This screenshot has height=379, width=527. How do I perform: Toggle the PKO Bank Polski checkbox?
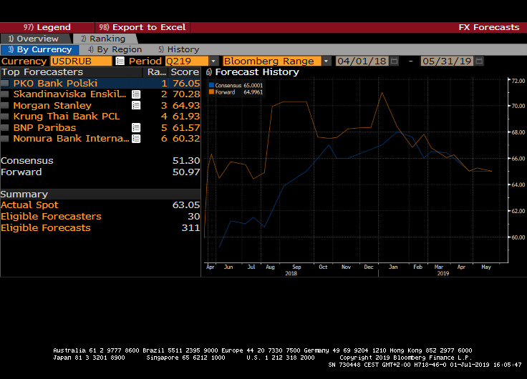tap(6, 84)
